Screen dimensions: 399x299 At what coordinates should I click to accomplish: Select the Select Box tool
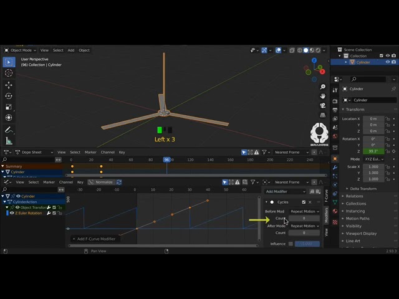[x=9, y=62]
